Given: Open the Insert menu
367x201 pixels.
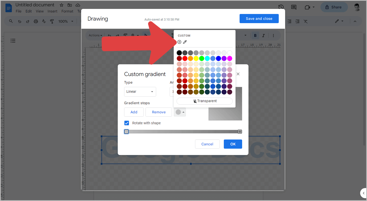Looking at the screenshot, I should [52, 11].
